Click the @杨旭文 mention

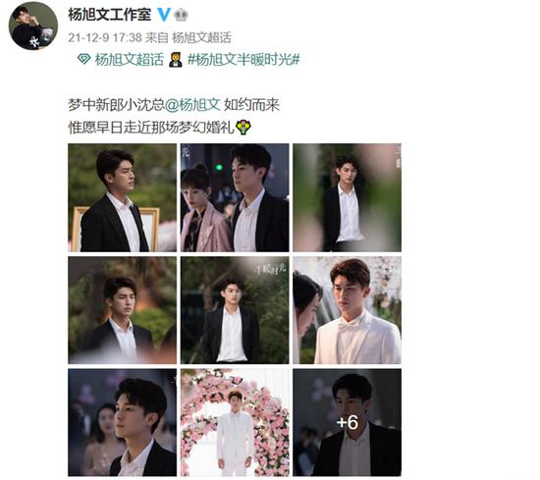tap(192, 105)
